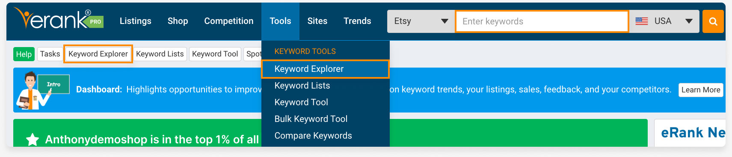Image resolution: width=732 pixels, height=157 pixels.
Task: Click Keyword Explorer shortcut button
Action: (98, 54)
